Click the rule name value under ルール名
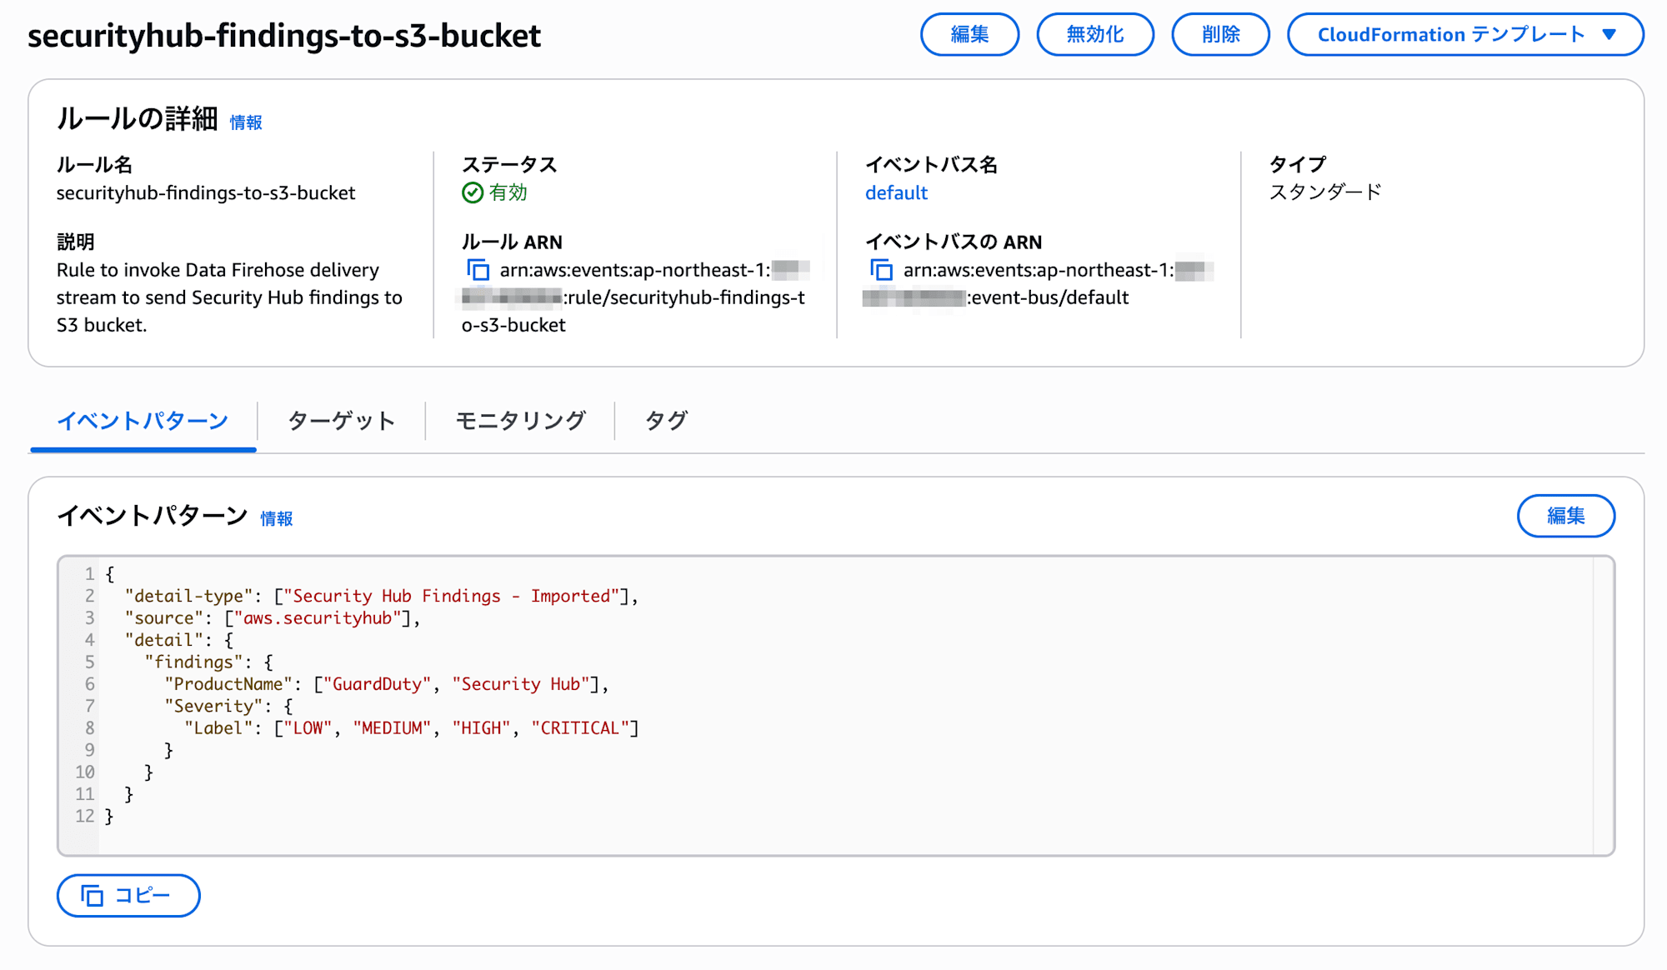Viewport: 1667px width, 970px height. (206, 192)
